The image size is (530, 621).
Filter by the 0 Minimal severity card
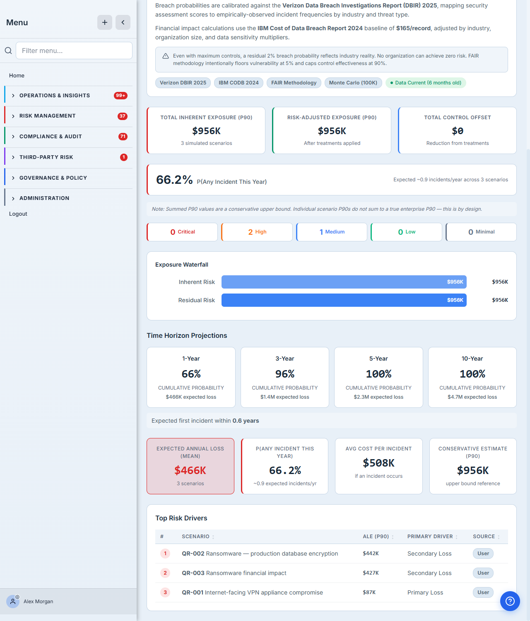(x=481, y=232)
